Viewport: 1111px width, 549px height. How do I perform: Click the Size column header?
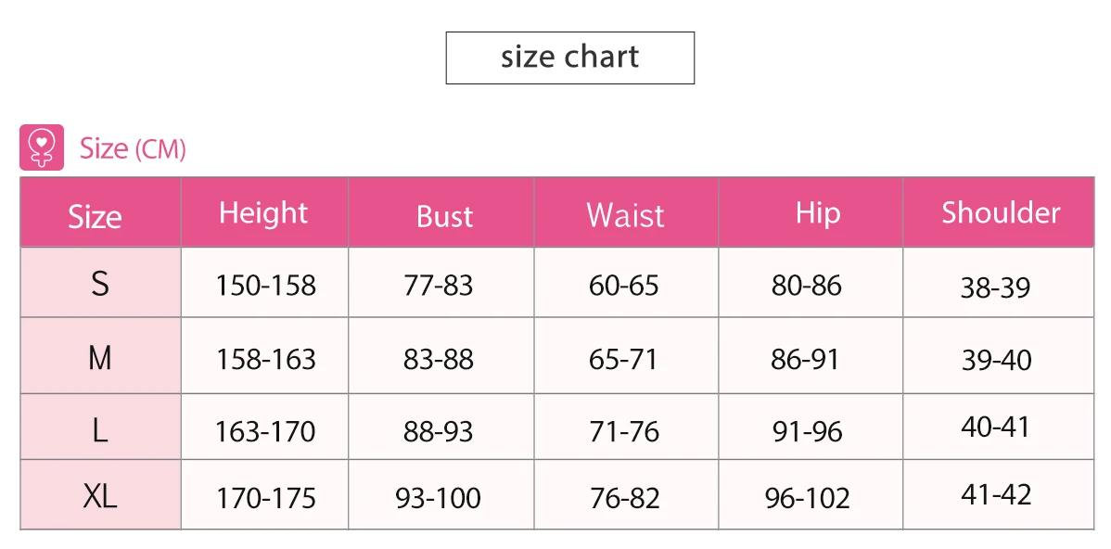tap(100, 211)
